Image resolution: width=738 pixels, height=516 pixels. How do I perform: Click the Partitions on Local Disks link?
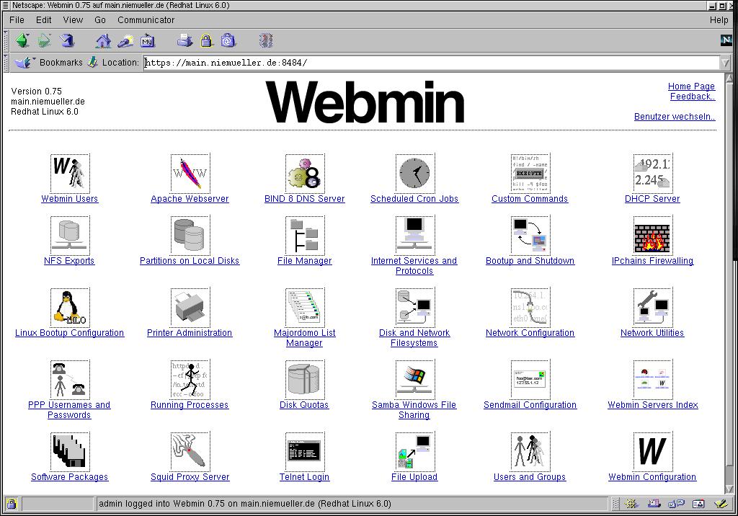(190, 260)
